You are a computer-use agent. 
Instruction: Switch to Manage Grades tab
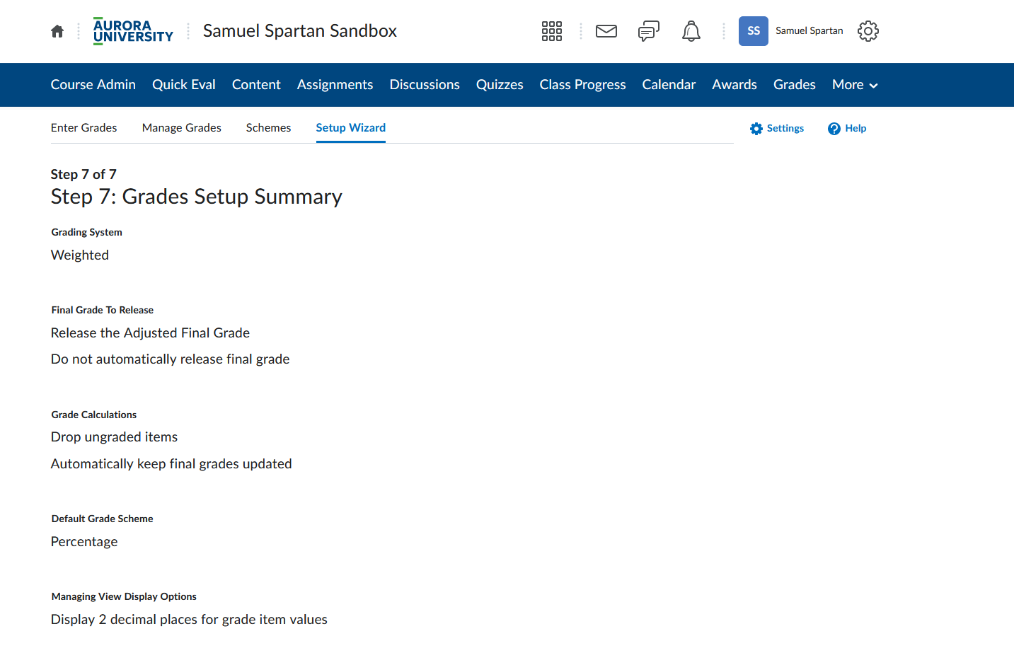pyautogui.click(x=182, y=128)
